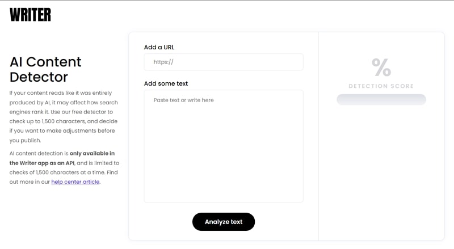Click the 'checks of 1,500 characters at a time' line
The height and width of the screenshot is (249, 454).
[x=64, y=172]
